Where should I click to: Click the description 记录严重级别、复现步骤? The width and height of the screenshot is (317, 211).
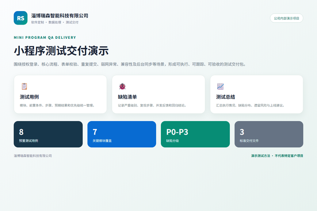(x=152, y=105)
